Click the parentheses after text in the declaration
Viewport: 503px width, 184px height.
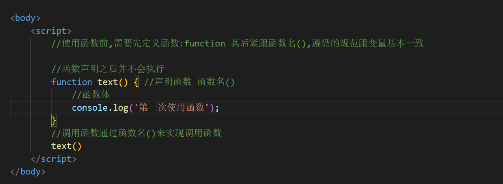tap(123, 82)
